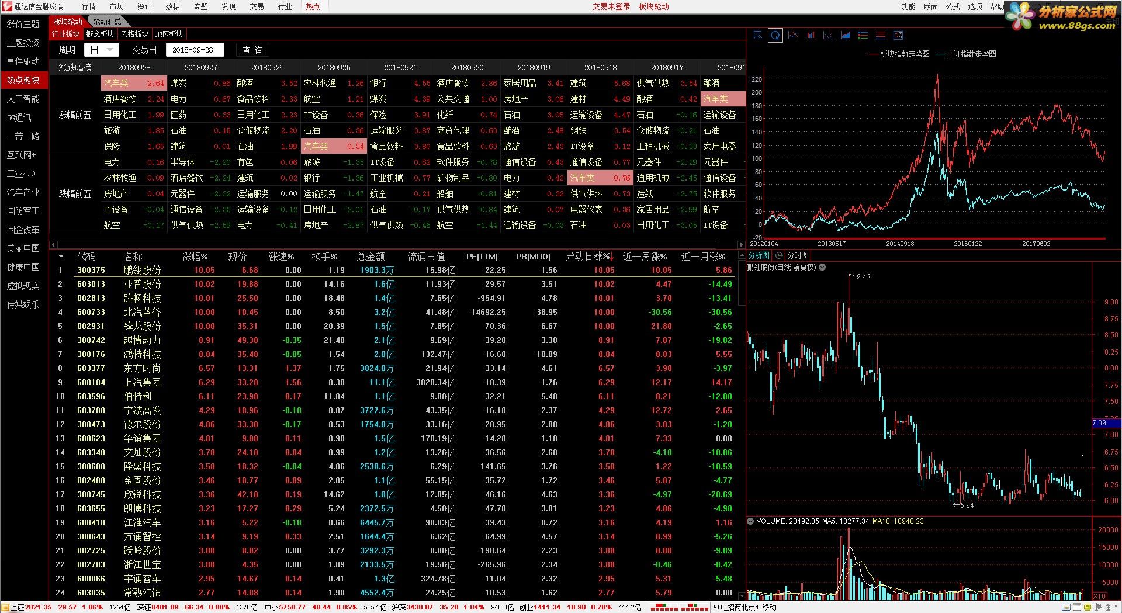Click the status bar pin icon
This screenshot has height=613, width=1122.
click(1098, 607)
